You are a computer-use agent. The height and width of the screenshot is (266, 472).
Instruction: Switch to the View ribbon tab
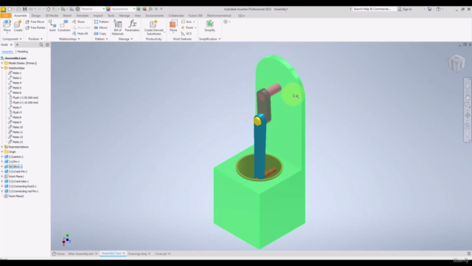[x=138, y=16]
